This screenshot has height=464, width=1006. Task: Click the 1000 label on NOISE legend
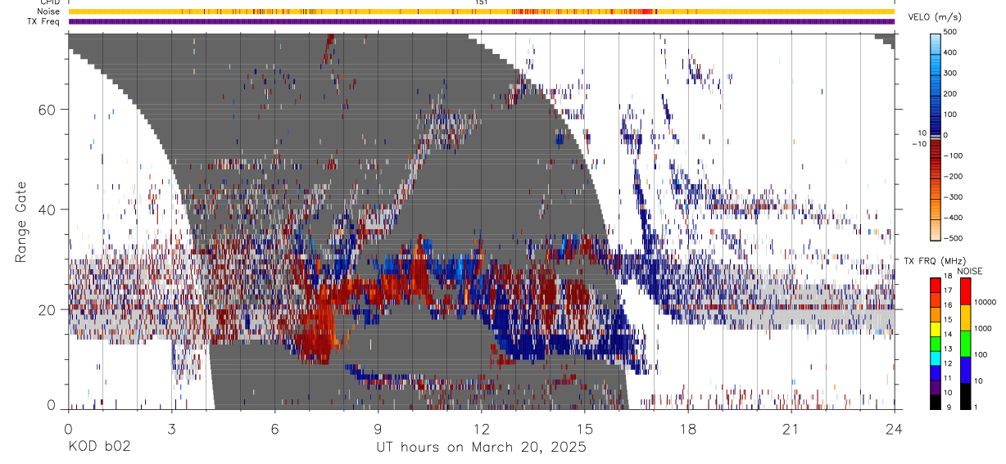click(x=985, y=329)
